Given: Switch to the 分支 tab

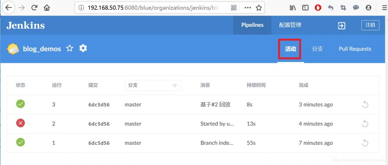Looking at the screenshot, I should click(317, 49).
